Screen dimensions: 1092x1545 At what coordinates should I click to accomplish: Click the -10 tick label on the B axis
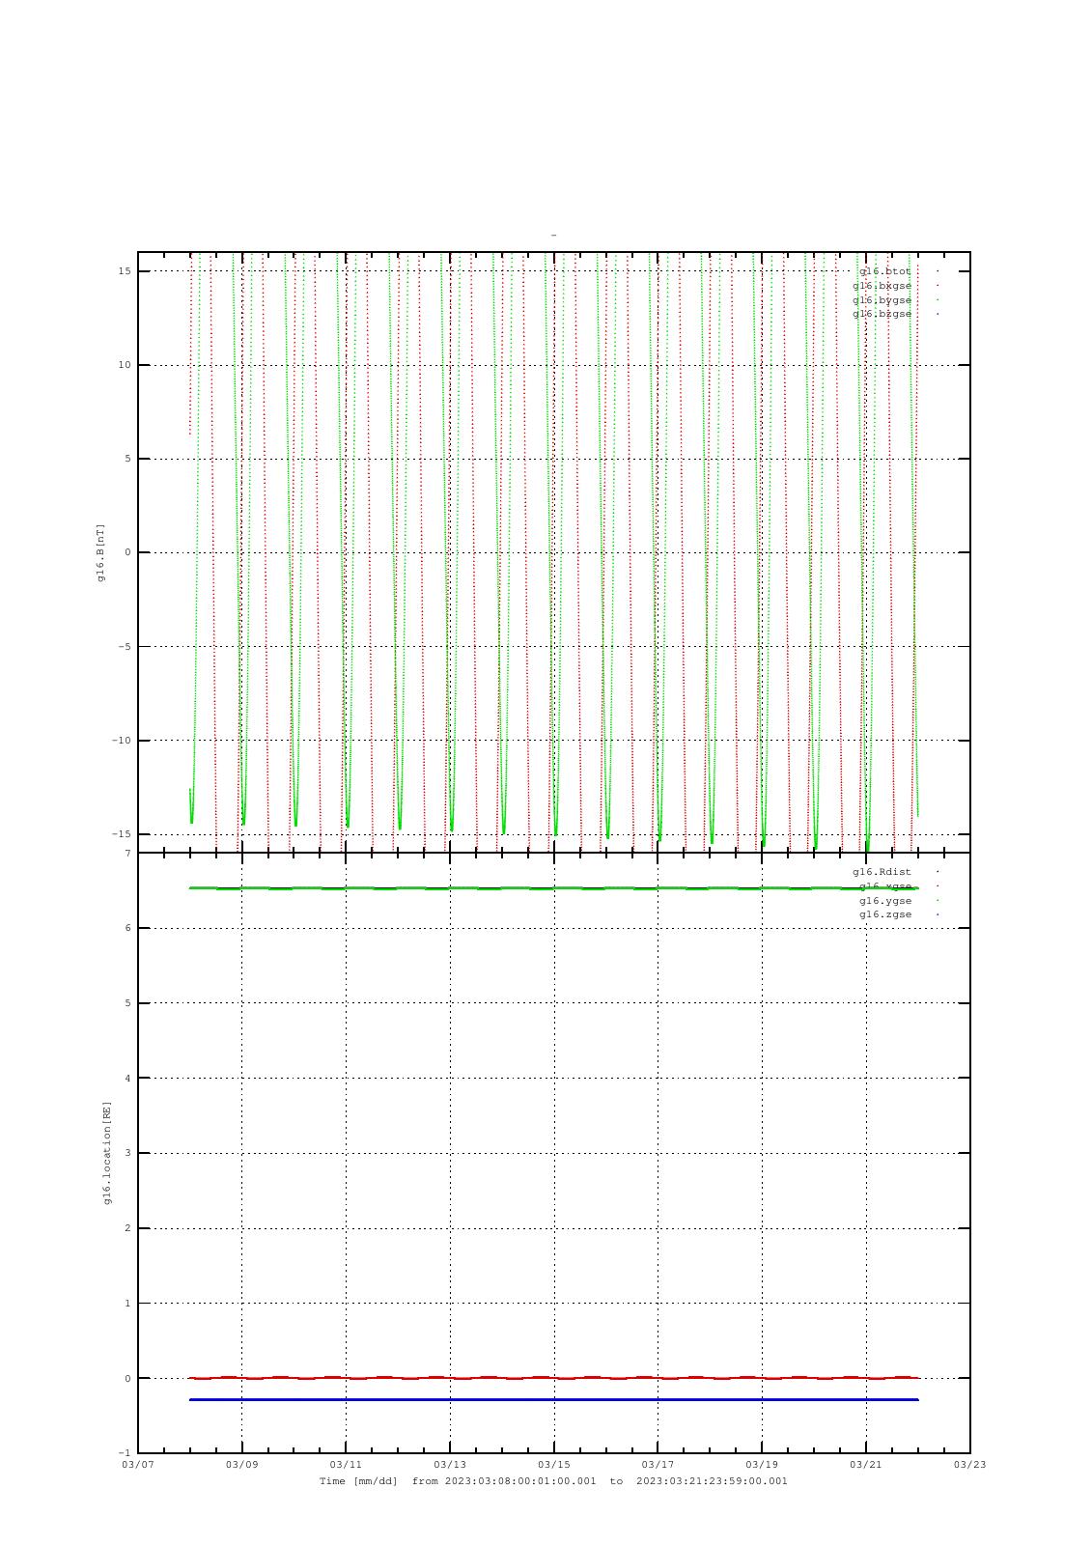(122, 741)
